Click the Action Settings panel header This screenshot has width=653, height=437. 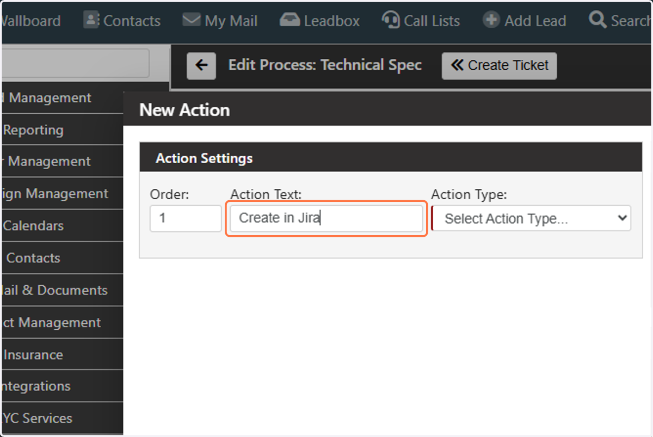[391, 158]
